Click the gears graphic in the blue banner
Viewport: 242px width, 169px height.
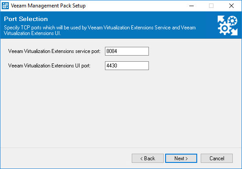[x=228, y=25]
